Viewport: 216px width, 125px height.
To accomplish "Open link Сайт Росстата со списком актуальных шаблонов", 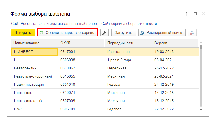I will coord(54,23).
